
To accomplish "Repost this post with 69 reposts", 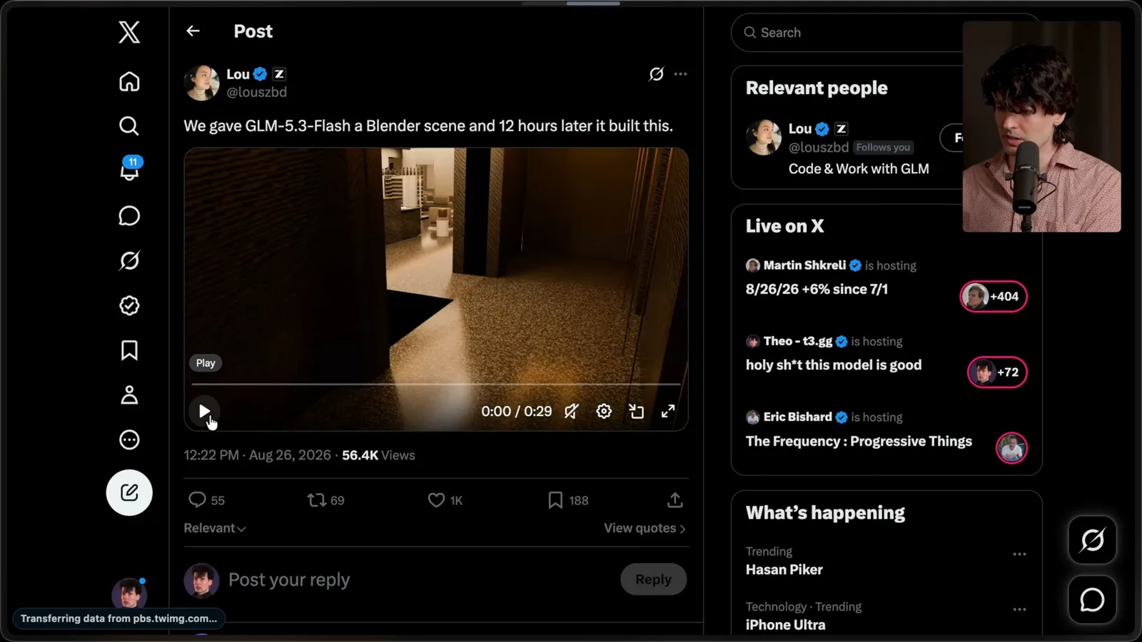I will [325, 500].
